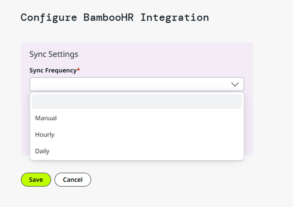Viewport: 293px width, 207px height.
Task: Click the word Configure in the heading
Action: [x=48, y=18]
